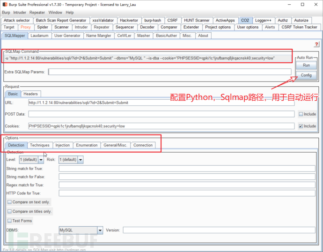Switch to User Generator sub-tab
This screenshot has width=323, height=252.
click(x=67, y=36)
